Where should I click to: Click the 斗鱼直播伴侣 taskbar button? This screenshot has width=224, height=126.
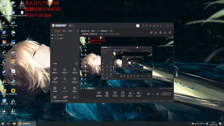[x=27, y=123]
